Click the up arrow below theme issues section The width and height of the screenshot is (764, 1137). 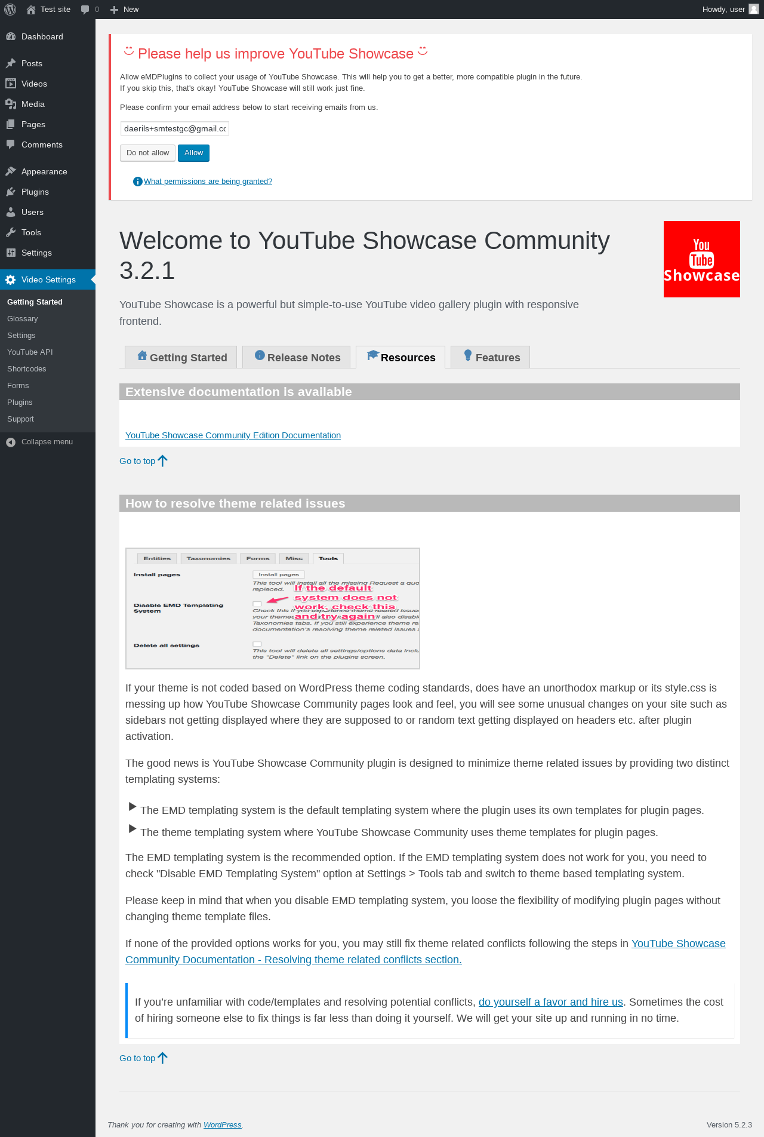(162, 1058)
